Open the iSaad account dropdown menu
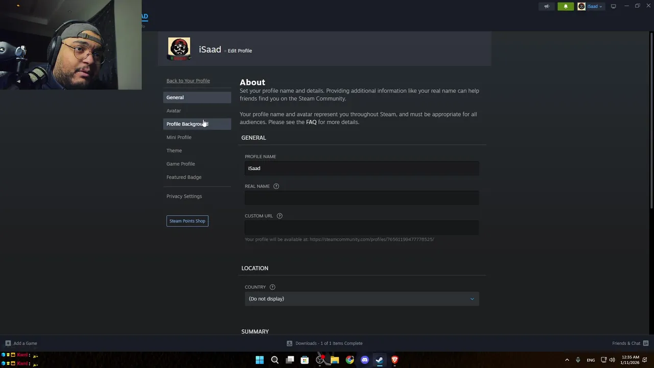This screenshot has width=654, height=368. pyautogui.click(x=591, y=7)
